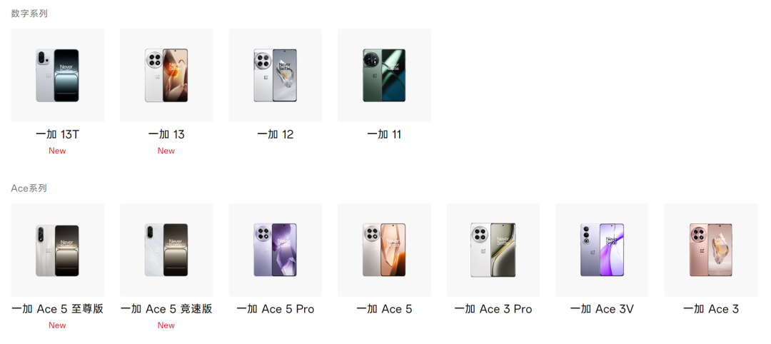771x344 pixels.
Task: Select the 一加 Ace 3V phone picture
Action: [602, 250]
